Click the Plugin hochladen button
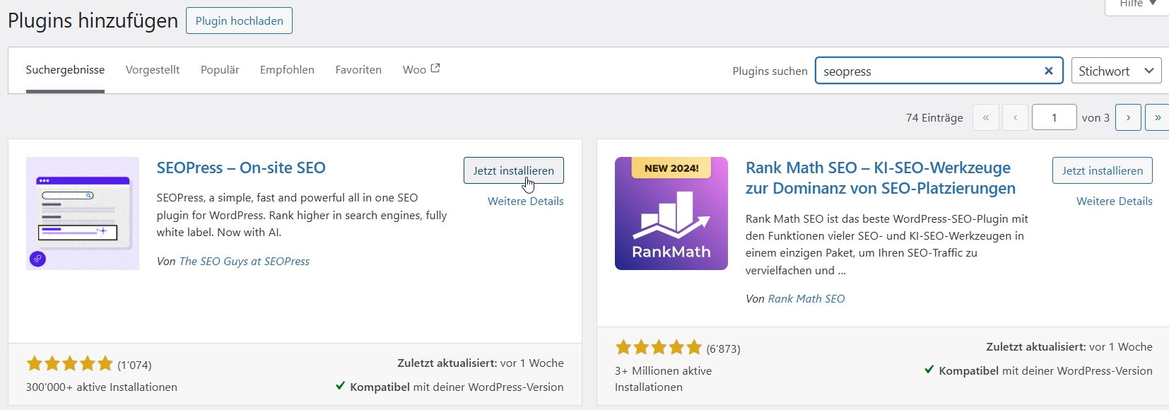Screen dimensions: 1169x410 (x=239, y=20)
